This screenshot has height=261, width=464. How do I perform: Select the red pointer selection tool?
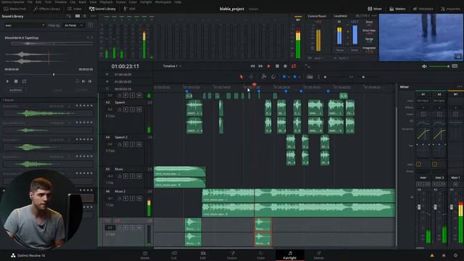click(241, 77)
